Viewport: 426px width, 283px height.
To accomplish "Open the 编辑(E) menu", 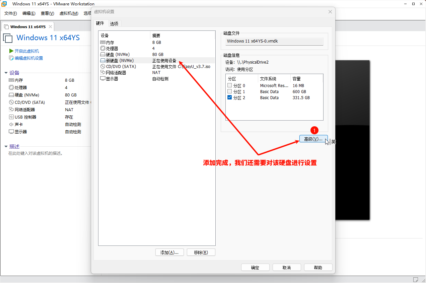I will 29,13.
